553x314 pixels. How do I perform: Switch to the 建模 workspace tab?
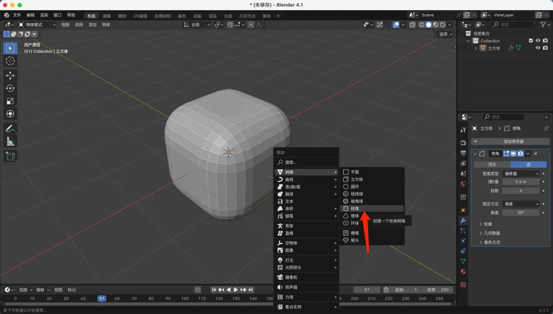click(106, 16)
